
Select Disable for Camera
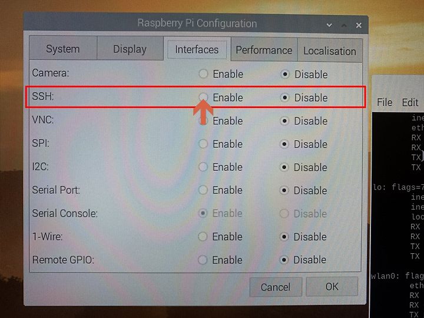[285, 74]
